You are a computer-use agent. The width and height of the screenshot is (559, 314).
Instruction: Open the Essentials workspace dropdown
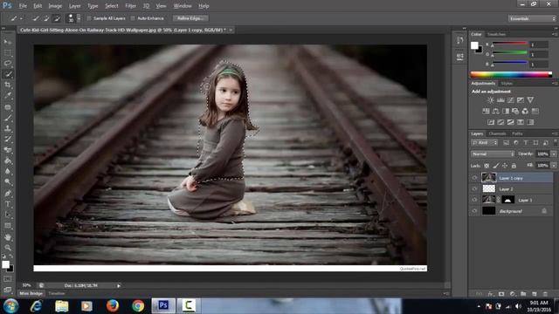(532, 18)
